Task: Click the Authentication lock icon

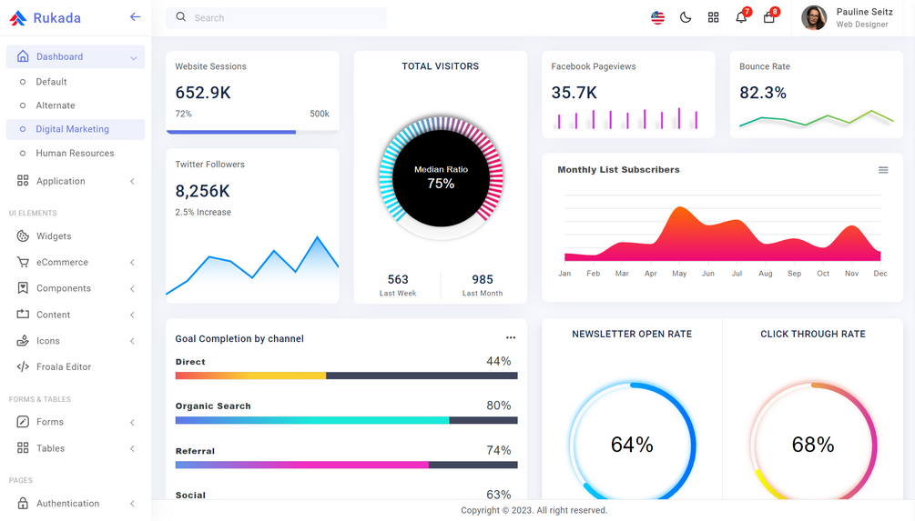Action: pyautogui.click(x=23, y=503)
